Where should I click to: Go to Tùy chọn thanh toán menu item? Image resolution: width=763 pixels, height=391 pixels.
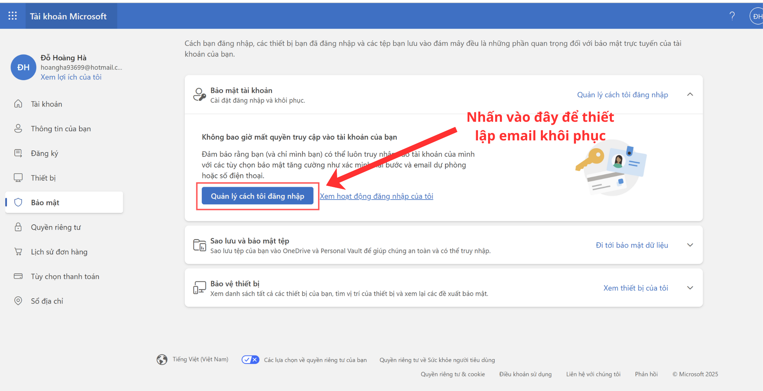click(65, 276)
